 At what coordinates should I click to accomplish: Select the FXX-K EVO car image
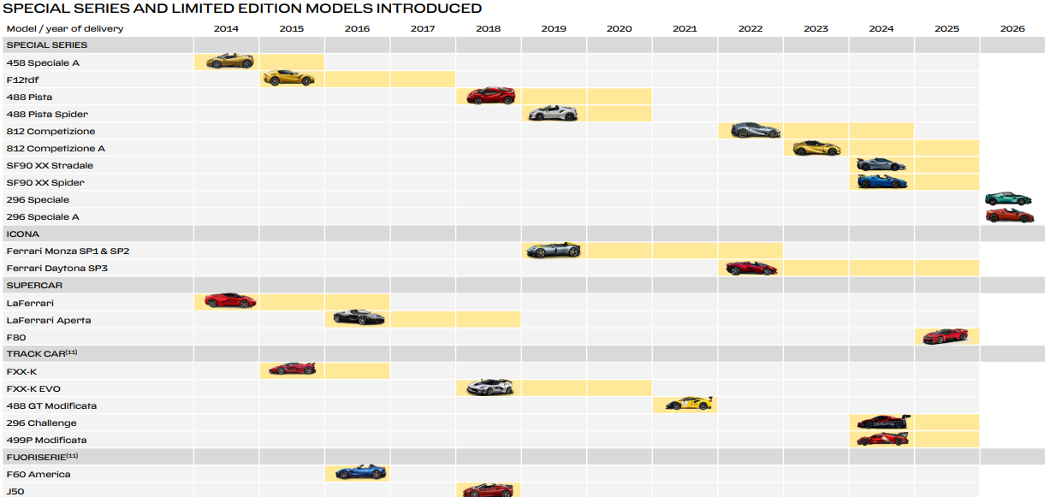click(490, 388)
